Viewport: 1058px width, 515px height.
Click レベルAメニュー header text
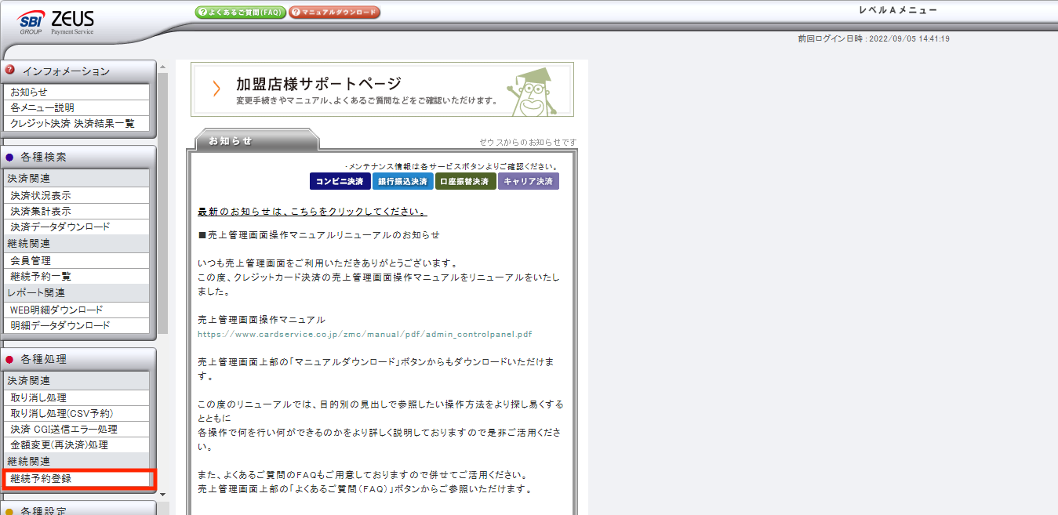[897, 11]
